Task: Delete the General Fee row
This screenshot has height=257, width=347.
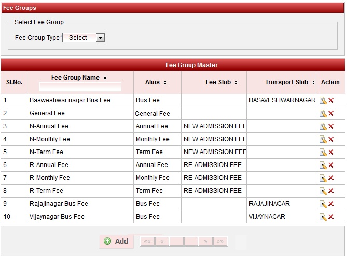Action: [331, 113]
